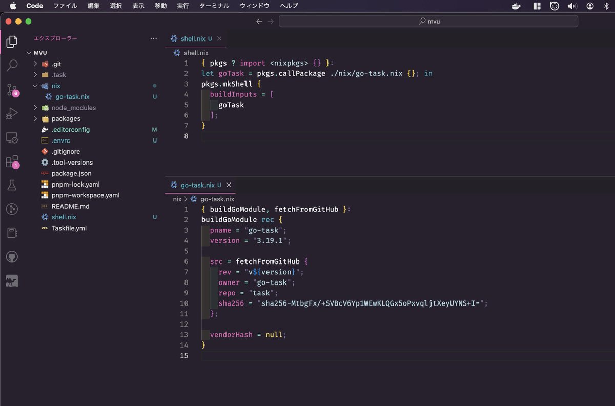Open Source Control view with badge 6
Screen dimensions: 615x406
(x=12, y=90)
